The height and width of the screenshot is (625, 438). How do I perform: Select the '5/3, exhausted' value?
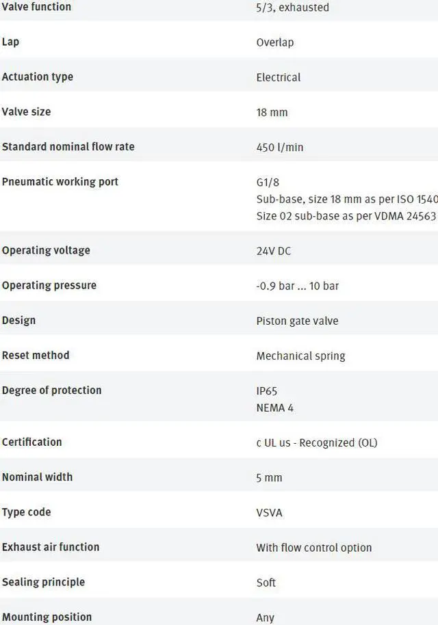(x=292, y=8)
